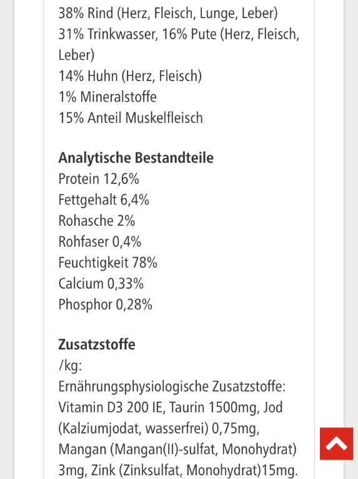
Task: Click the 14% Huhn ingredient line
Action: point(130,76)
